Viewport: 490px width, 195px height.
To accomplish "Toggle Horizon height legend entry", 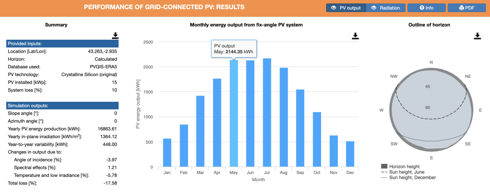I will coord(403,167).
